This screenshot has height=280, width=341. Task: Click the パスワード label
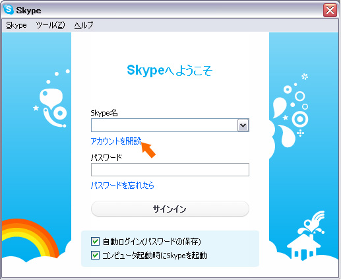(106, 158)
